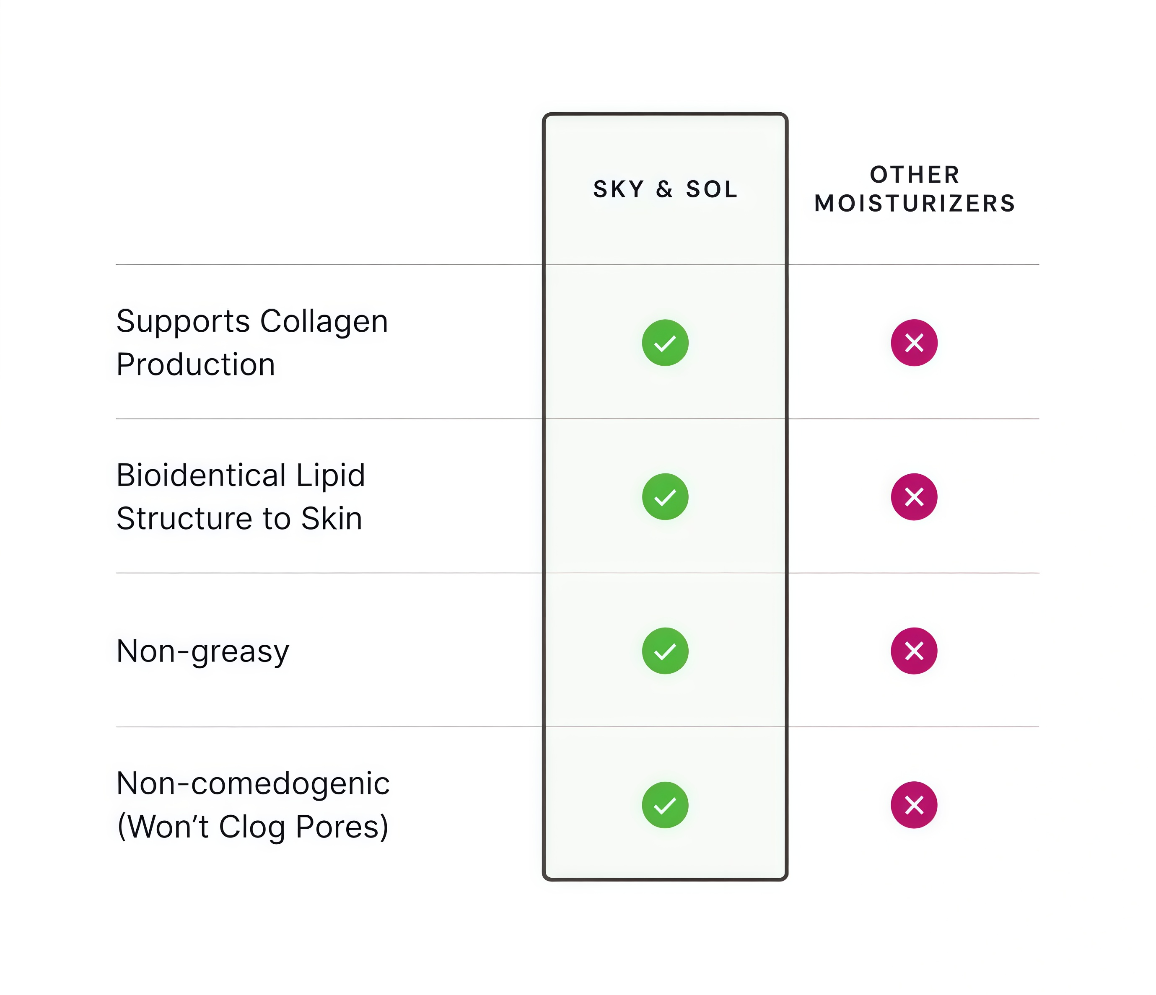Select the Non-greasy feature label

(202, 651)
